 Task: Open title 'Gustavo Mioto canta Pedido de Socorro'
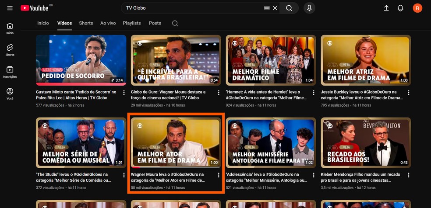click(x=76, y=95)
